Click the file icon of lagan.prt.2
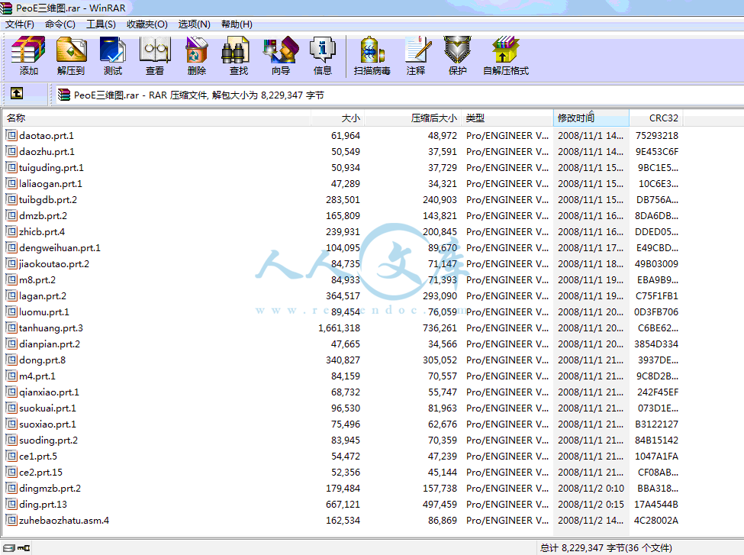Screen dimensions: 744x555 (x=11, y=295)
